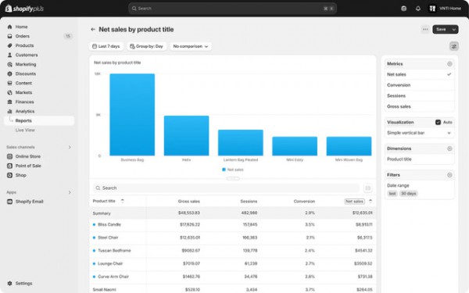469x293 pixels.
Task: Expand the Apps section chevron
Action: tap(70, 192)
